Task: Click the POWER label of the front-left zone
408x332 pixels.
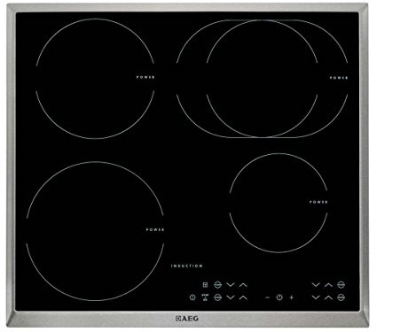Action: click(155, 229)
